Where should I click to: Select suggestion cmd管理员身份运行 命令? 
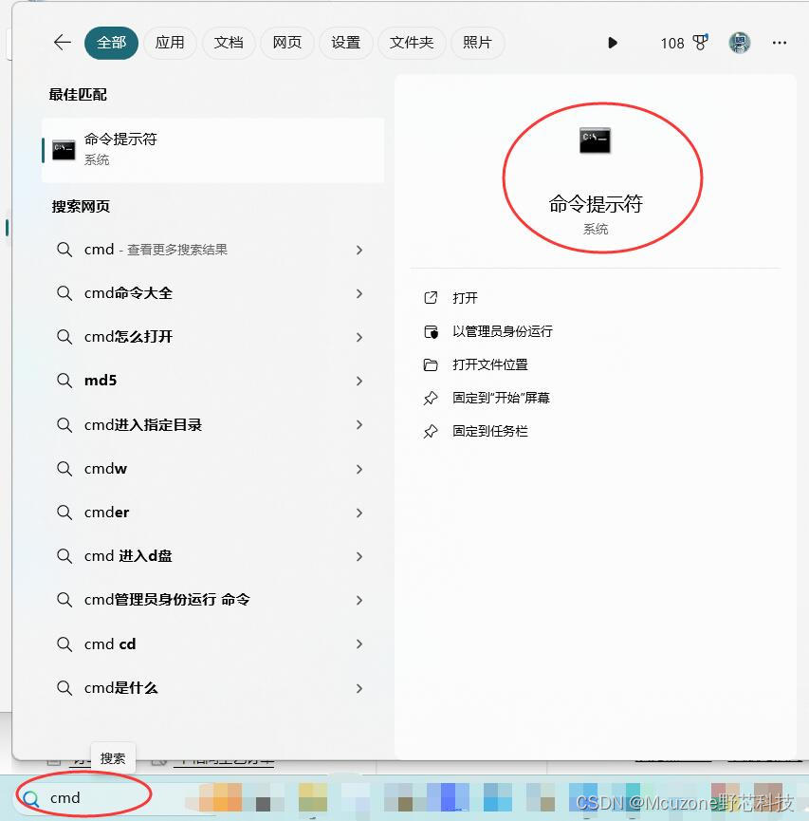[x=213, y=600]
